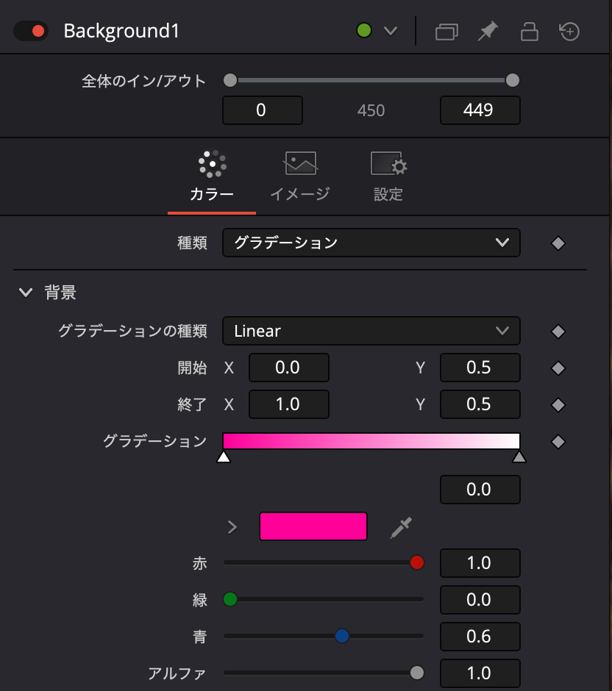The image size is (612, 691).
Task: Pin the Background1 inspector panel
Action: click(x=488, y=31)
